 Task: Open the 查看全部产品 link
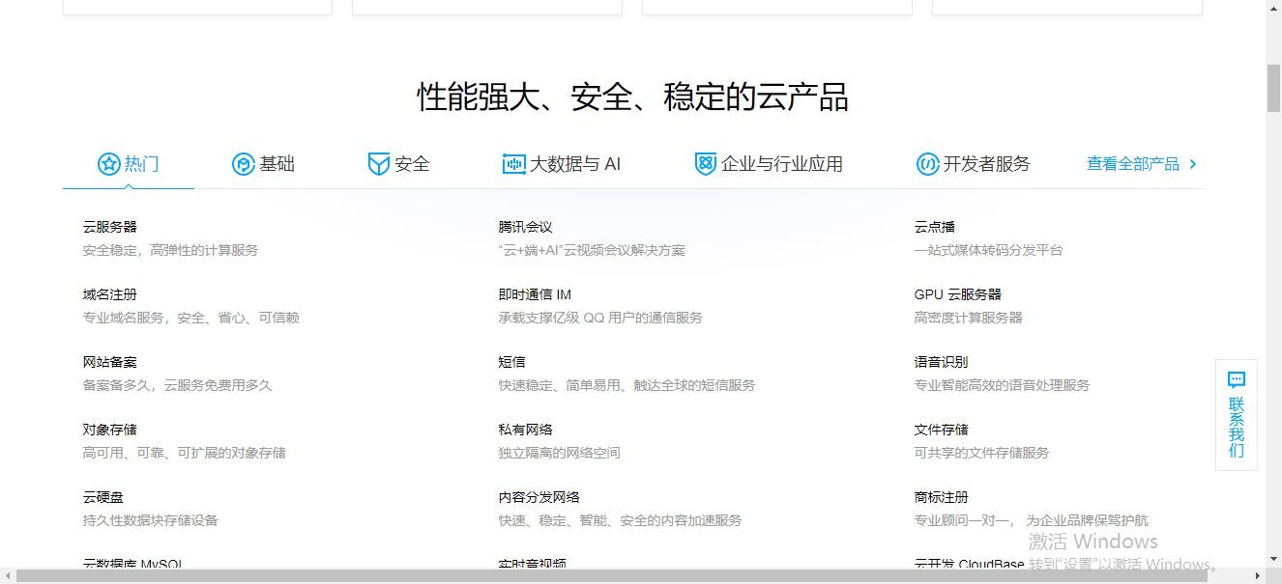(x=1133, y=164)
